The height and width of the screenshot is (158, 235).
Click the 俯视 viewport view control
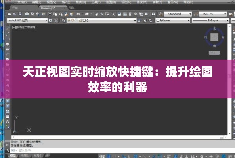19,27
